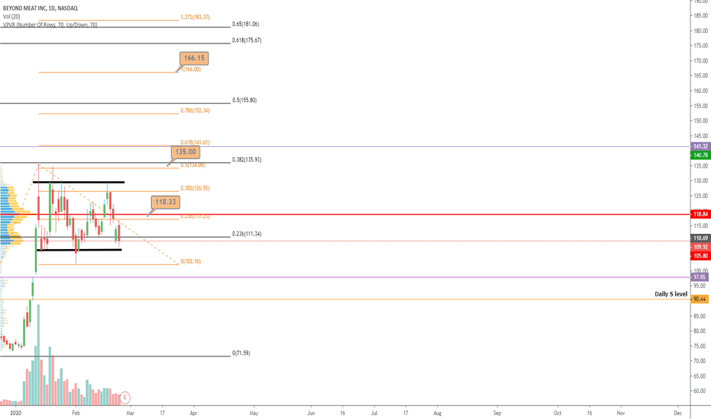
Task: Click the VPVR indicator legend label
Action: click(50, 25)
